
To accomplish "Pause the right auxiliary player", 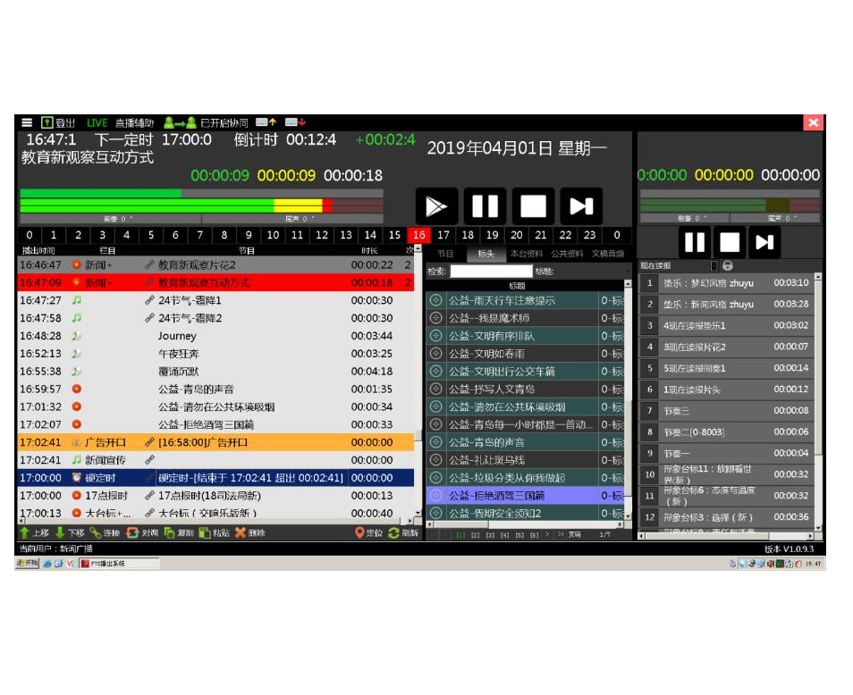I will point(695,242).
